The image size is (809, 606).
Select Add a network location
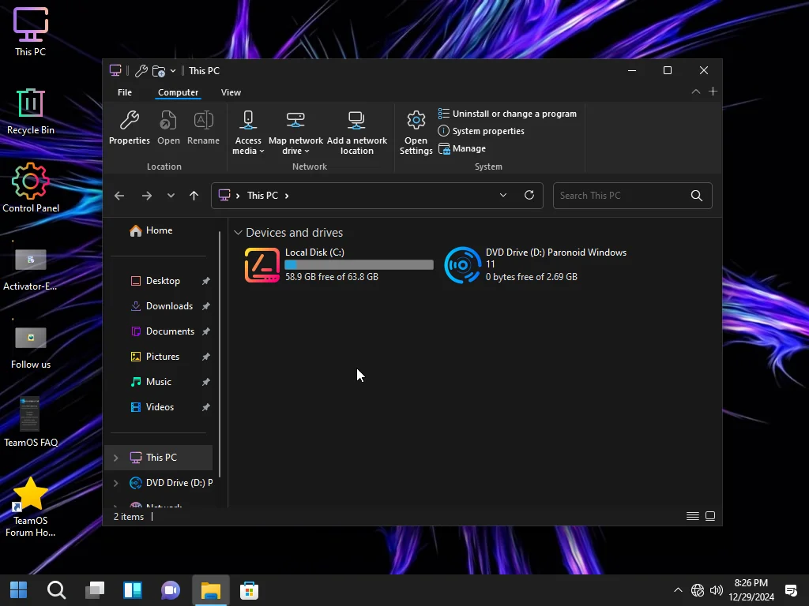(x=356, y=133)
